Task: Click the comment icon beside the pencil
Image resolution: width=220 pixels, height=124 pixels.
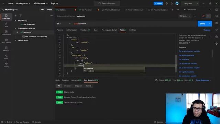Action: coord(208,16)
